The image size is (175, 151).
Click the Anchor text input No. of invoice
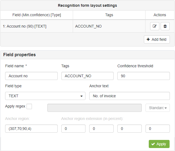pos(130,96)
